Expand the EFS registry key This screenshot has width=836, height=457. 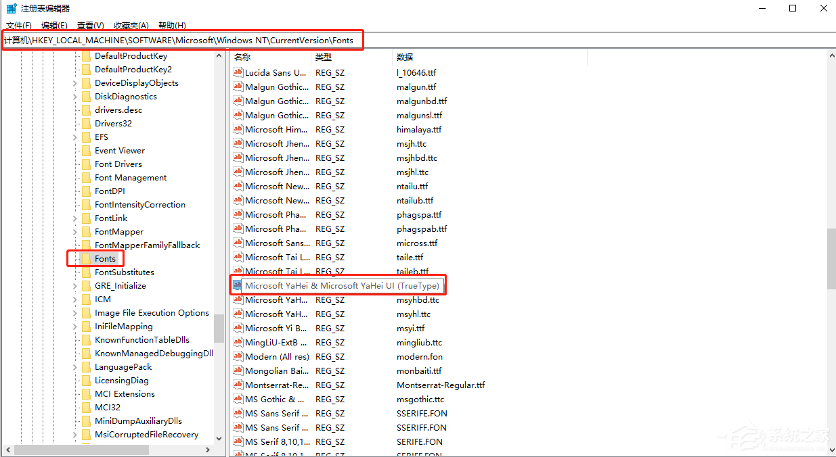(x=74, y=137)
